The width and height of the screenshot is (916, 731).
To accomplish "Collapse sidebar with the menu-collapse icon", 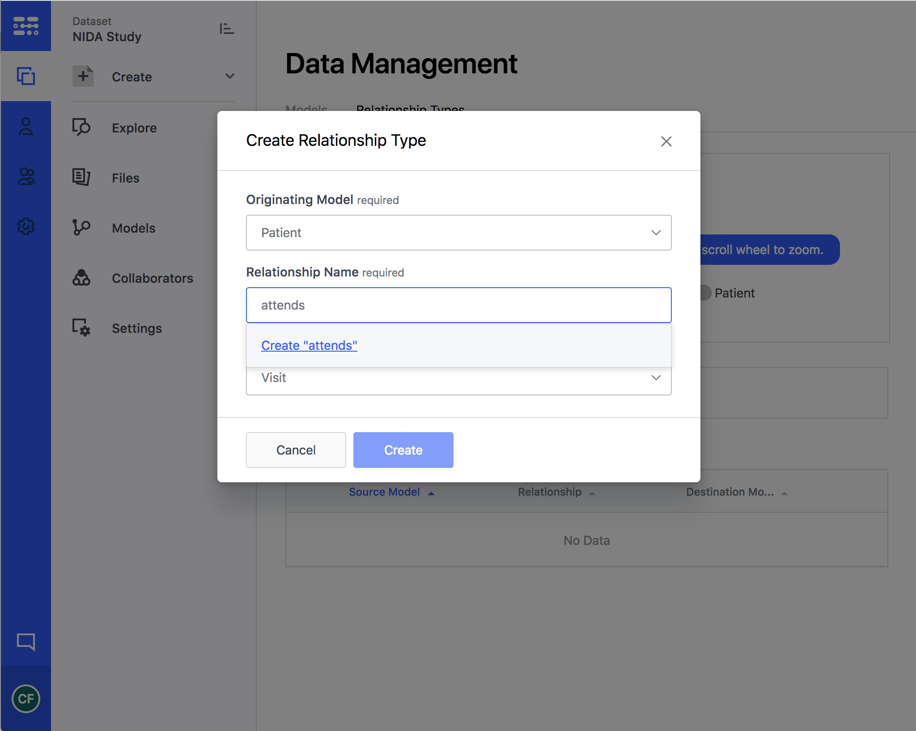I will coord(227,29).
